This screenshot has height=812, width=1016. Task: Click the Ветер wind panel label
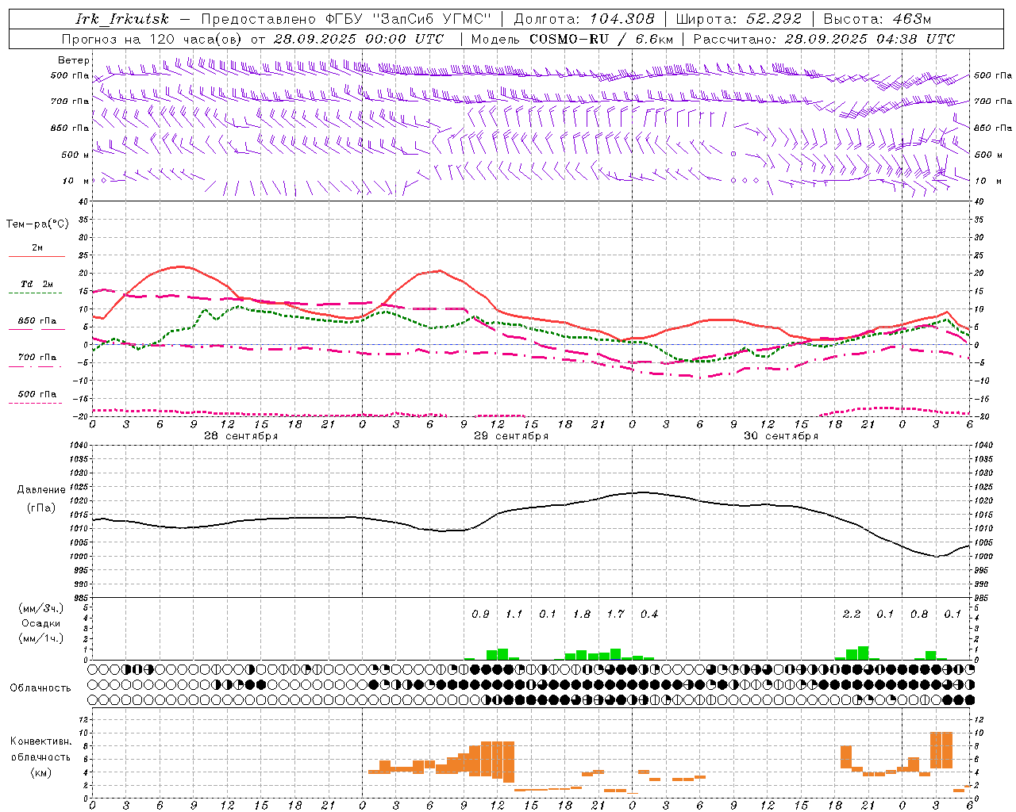pyautogui.click(x=74, y=60)
